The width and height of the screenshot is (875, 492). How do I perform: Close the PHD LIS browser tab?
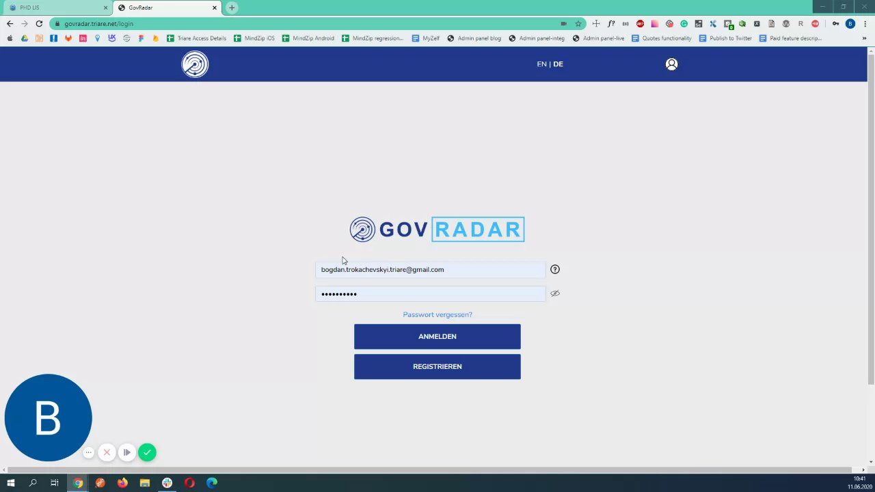coord(106,8)
